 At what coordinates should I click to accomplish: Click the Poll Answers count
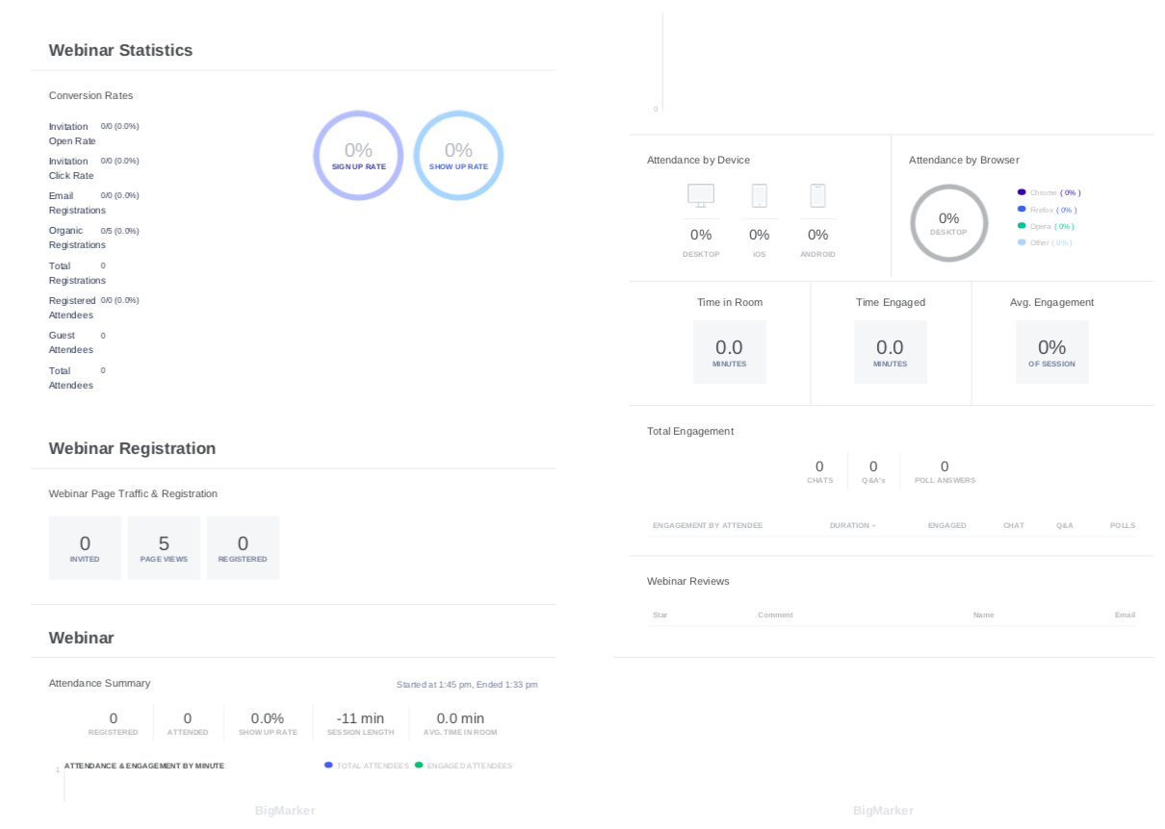click(x=945, y=466)
